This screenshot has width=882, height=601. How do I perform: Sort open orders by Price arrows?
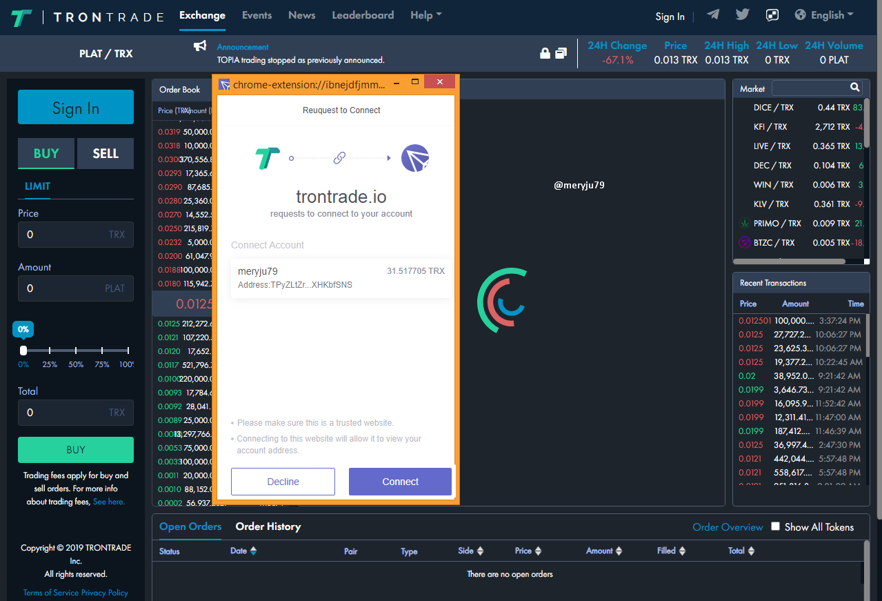pyautogui.click(x=539, y=551)
